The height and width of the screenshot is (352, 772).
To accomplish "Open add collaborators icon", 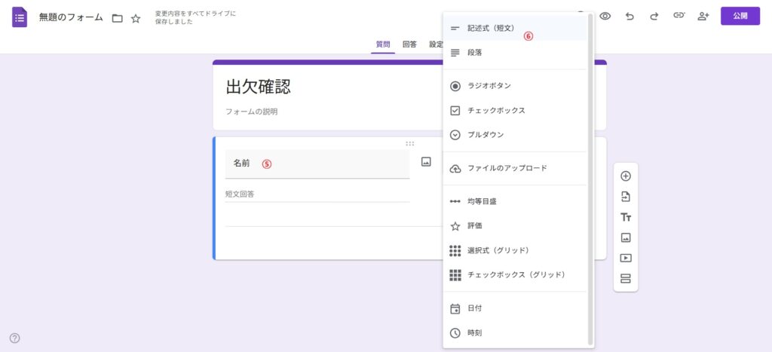I will [x=703, y=16].
